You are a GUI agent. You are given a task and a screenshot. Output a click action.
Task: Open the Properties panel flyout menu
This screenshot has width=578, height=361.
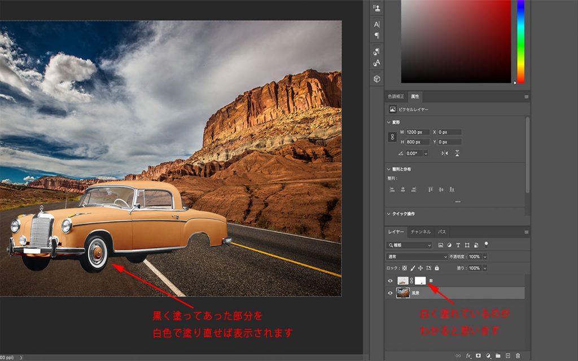pos(527,97)
